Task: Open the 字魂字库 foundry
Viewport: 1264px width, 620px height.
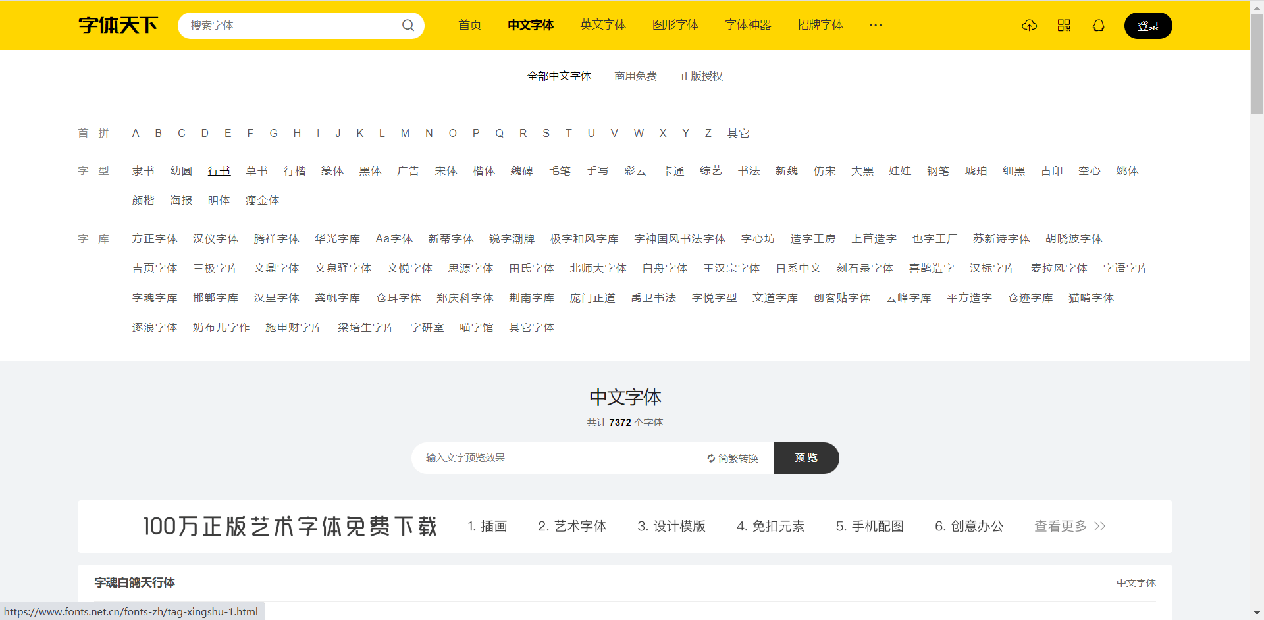Action: click(155, 298)
